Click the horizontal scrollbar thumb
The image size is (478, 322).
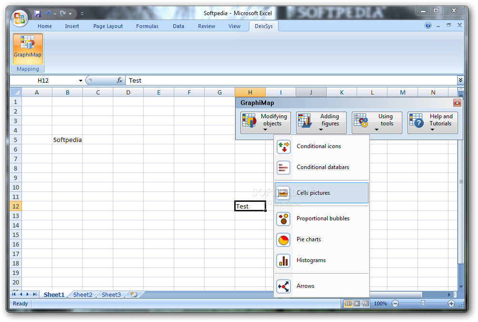pos(396,294)
